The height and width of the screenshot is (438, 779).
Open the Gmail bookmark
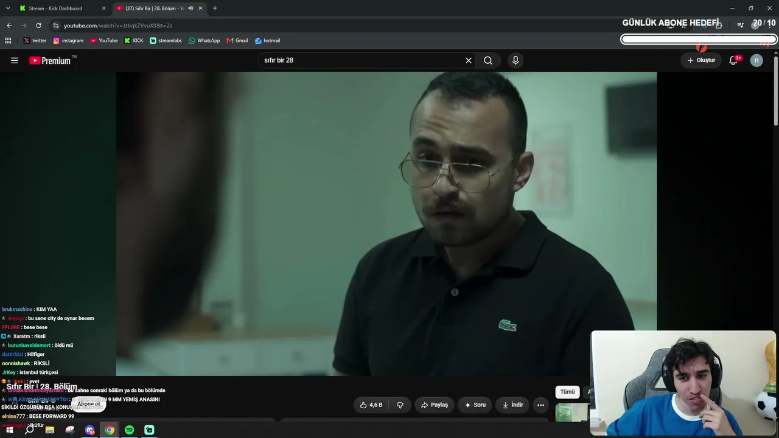click(237, 41)
